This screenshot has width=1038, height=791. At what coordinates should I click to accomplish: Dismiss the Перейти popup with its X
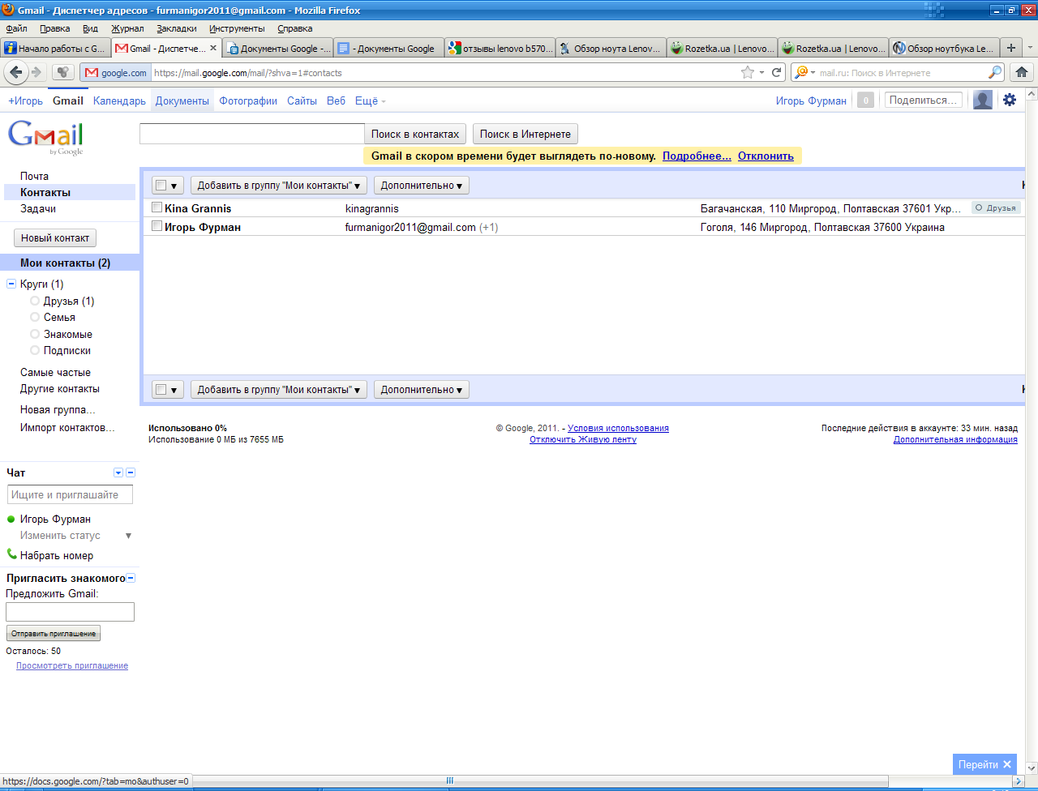tap(1007, 764)
